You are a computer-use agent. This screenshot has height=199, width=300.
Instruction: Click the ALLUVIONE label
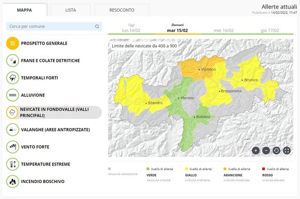(x=33, y=95)
